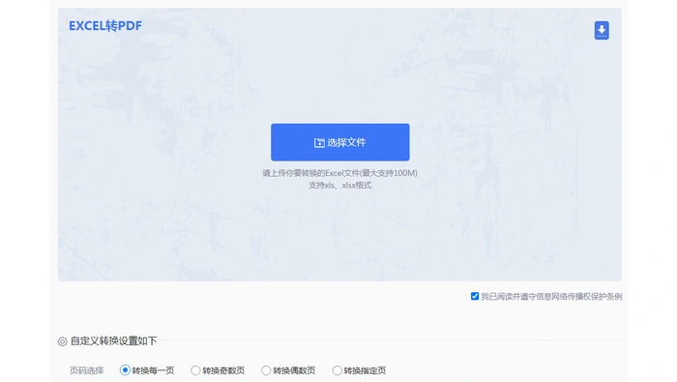Click the 页码选择 label
Image resolution: width=677 pixels, height=382 pixels.
pos(87,370)
